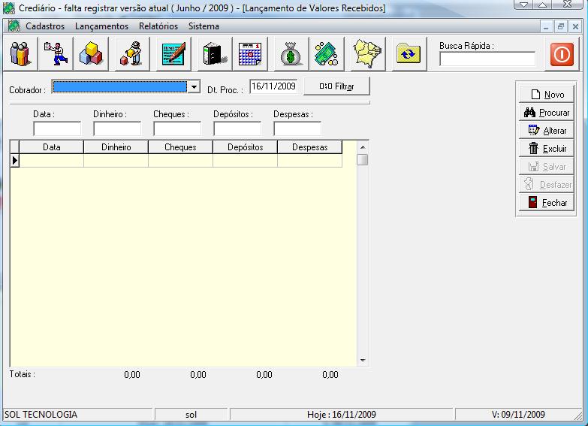Expand the Cobrador dropdown arrow
Viewport: 588px width, 426px height.
[194, 86]
